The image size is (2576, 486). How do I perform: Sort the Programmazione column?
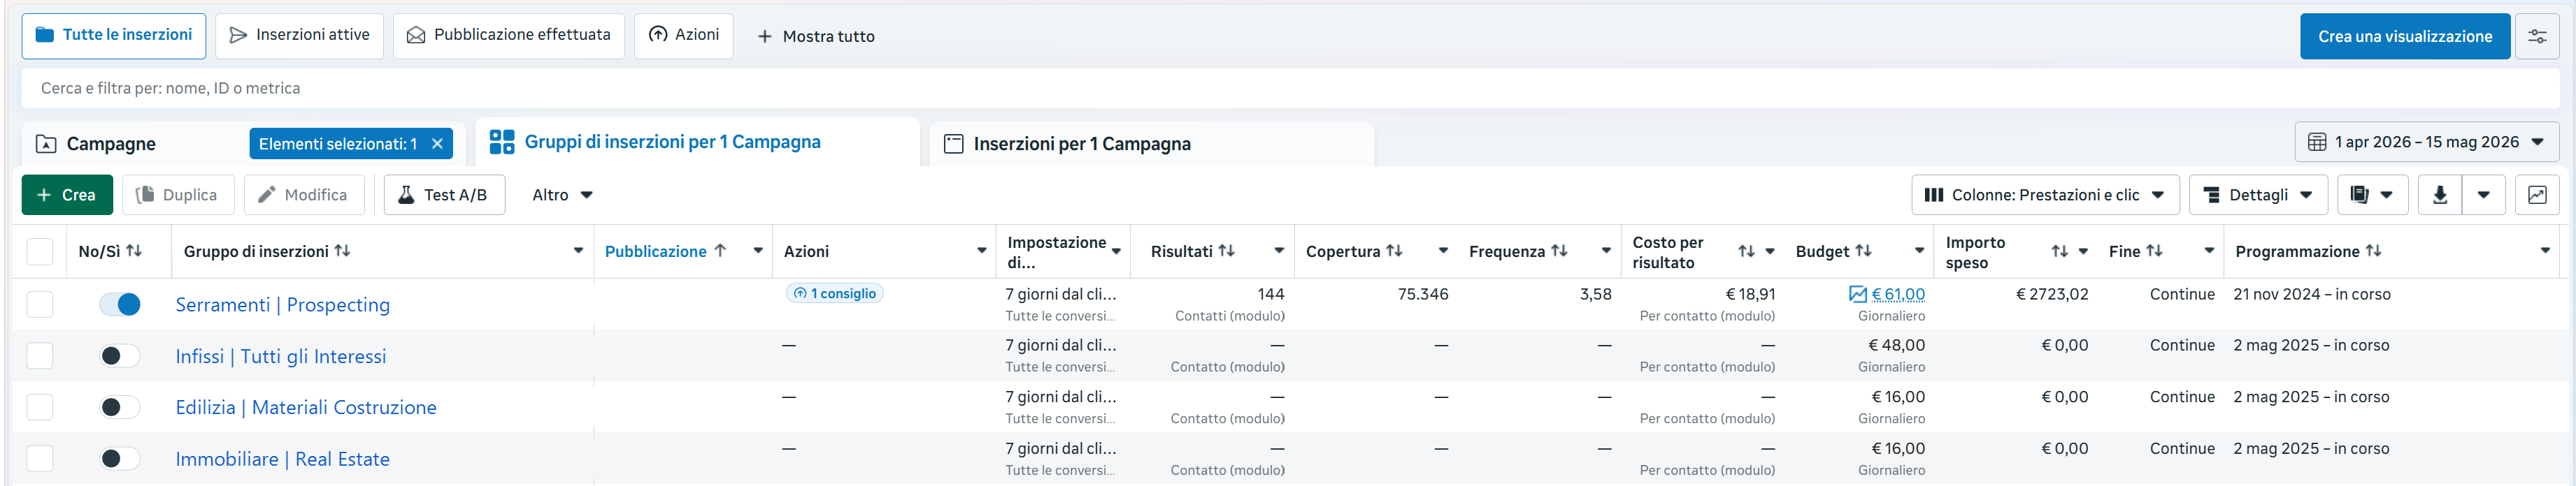pyautogui.click(x=2373, y=251)
